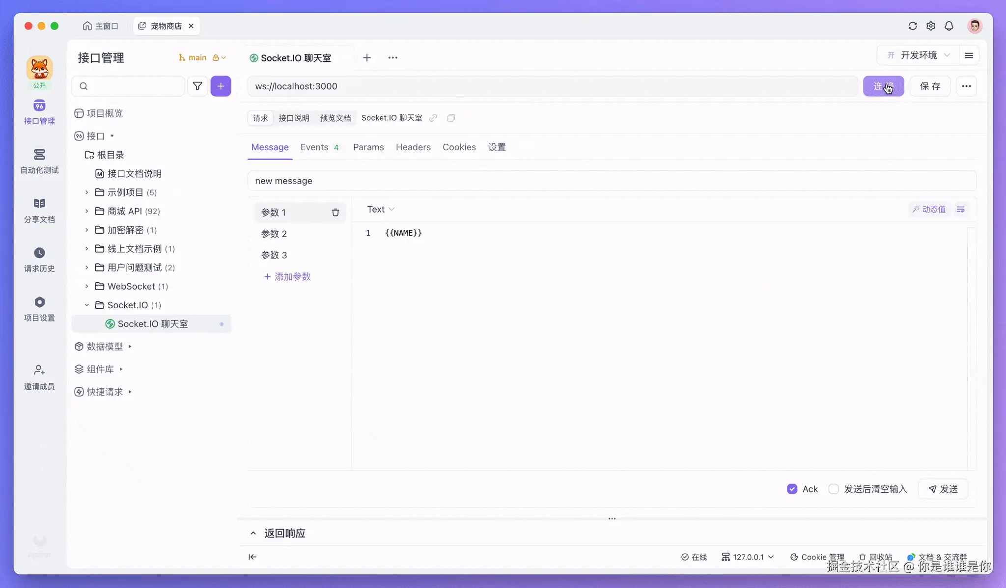
Task: Click the 发送 send button
Action: [x=943, y=489]
